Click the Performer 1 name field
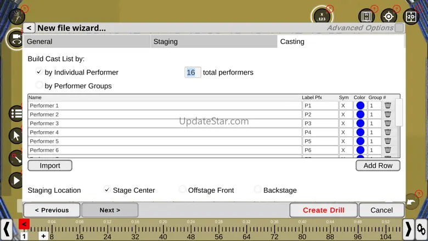This screenshot has height=241, width=428. click(165, 105)
